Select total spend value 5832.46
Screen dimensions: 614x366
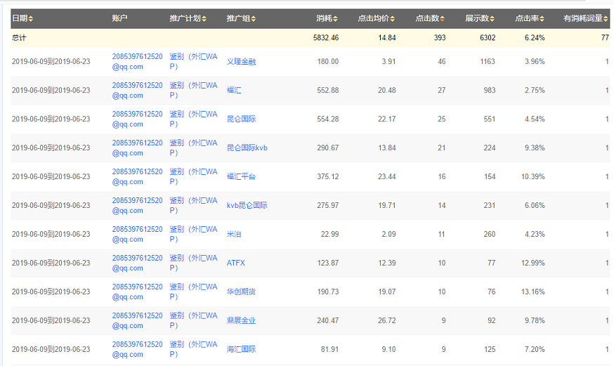pyautogui.click(x=326, y=37)
